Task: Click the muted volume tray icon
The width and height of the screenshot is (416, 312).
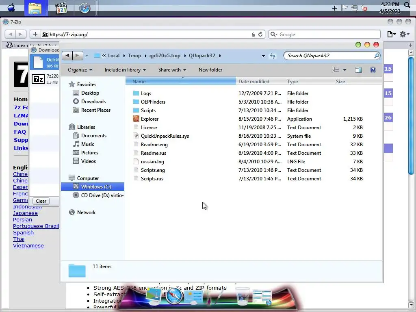Action: point(364,8)
